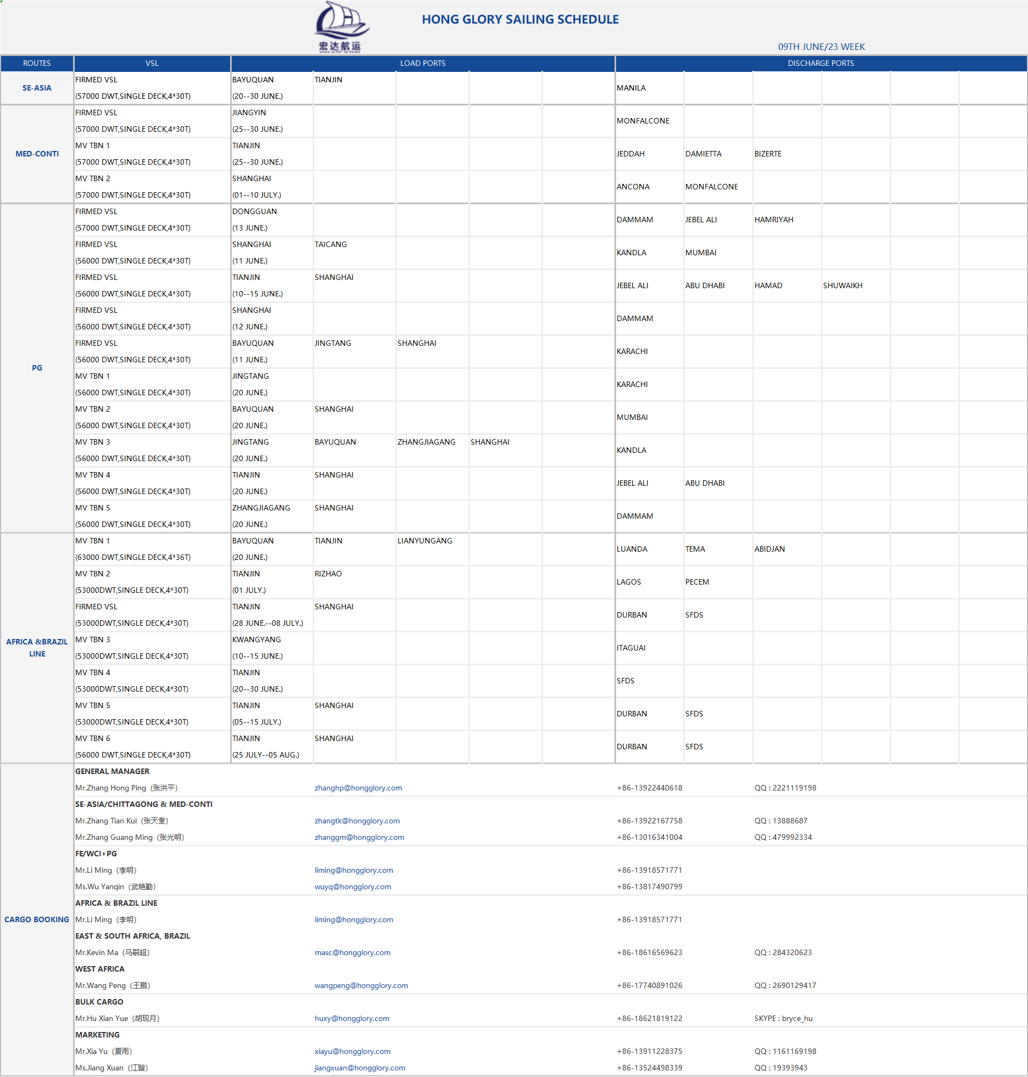Click the PG route cell
Screen dimensions: 1028x1077
click(x=37, y=368)
